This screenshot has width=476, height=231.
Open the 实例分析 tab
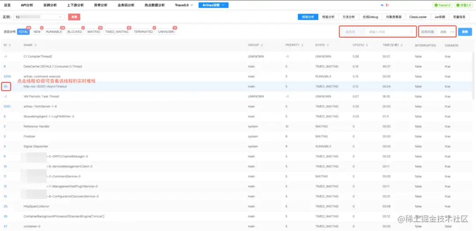(x=49, y=5)
